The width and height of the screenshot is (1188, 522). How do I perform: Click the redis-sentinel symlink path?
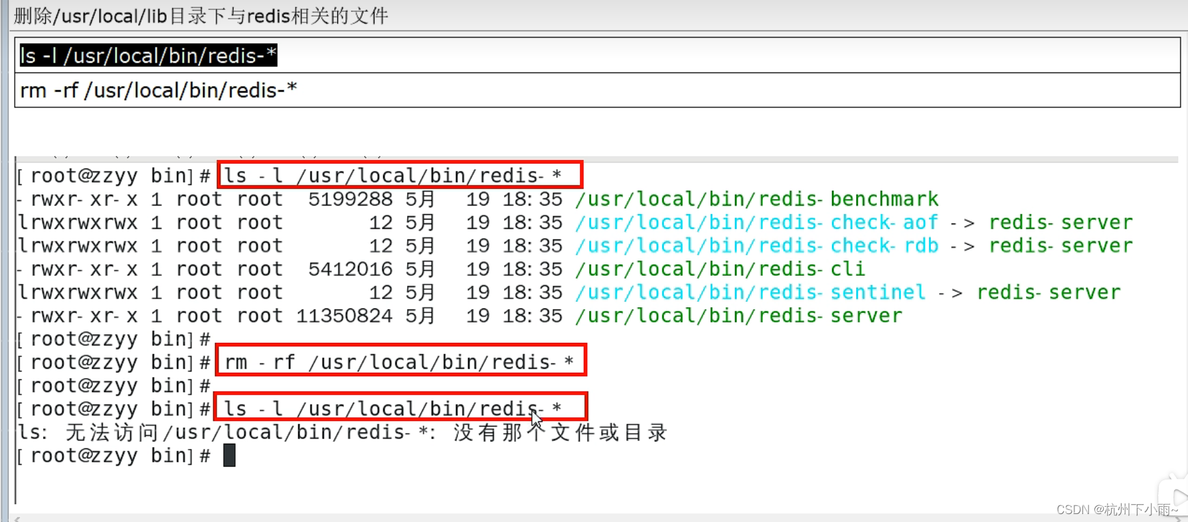[x=750, y=292]
